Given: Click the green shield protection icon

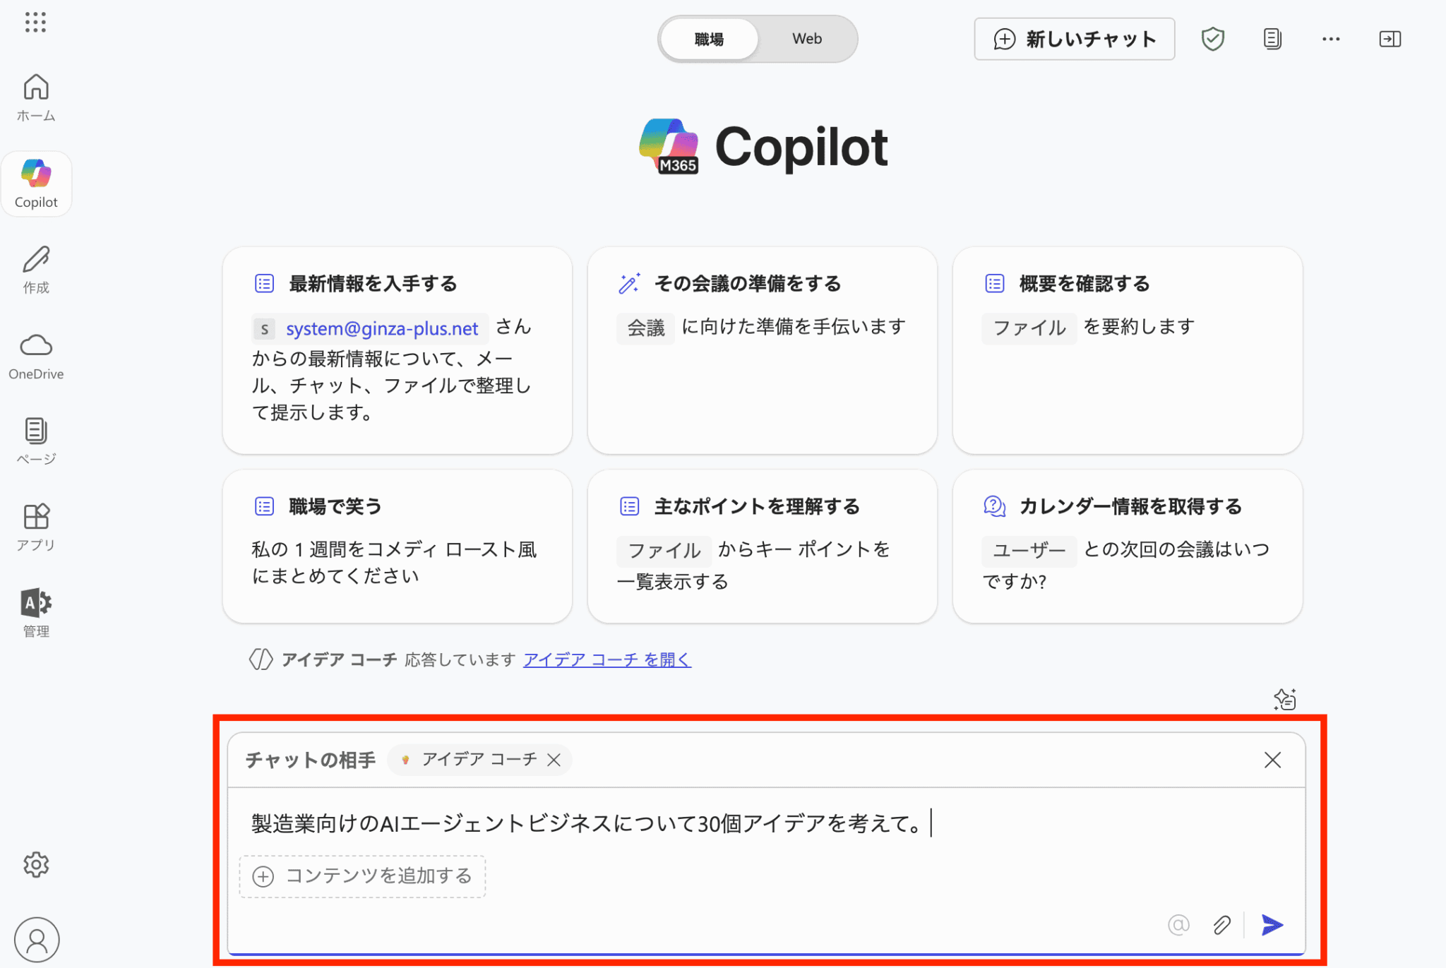Looking at the screenshot, I should click(1212, 39).
